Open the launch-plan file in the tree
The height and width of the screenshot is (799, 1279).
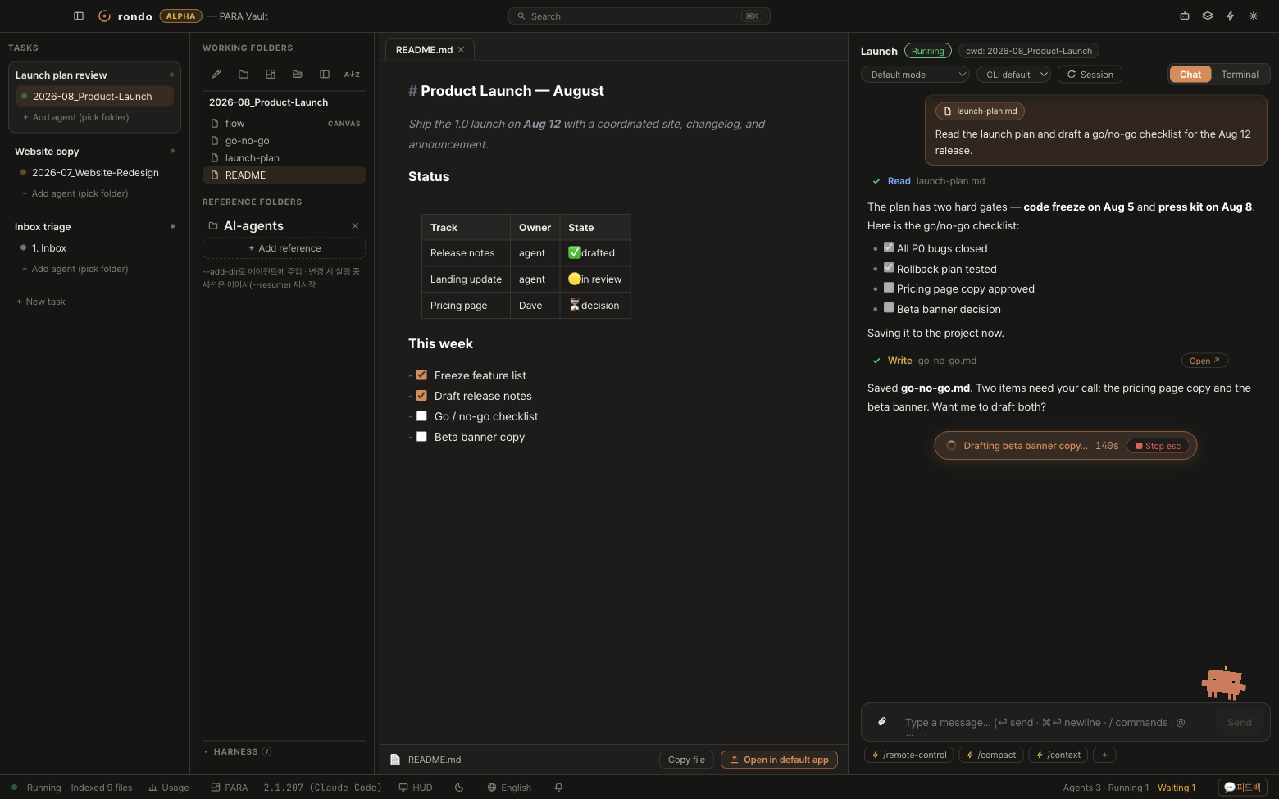284,158
